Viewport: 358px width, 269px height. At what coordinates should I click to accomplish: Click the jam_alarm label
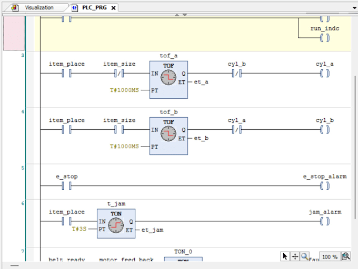tap(325, 212)
